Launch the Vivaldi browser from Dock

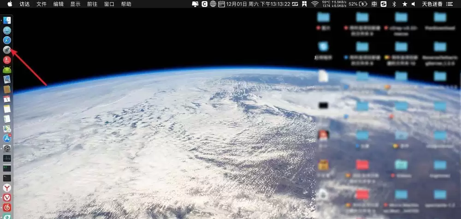click(x=7, y=197)
